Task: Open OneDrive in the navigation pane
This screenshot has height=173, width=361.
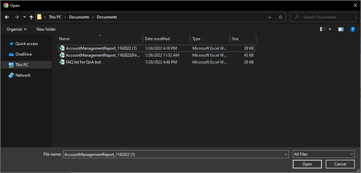Action: 23,54
